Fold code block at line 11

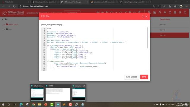pyautogui.click(x=46, y=46)
